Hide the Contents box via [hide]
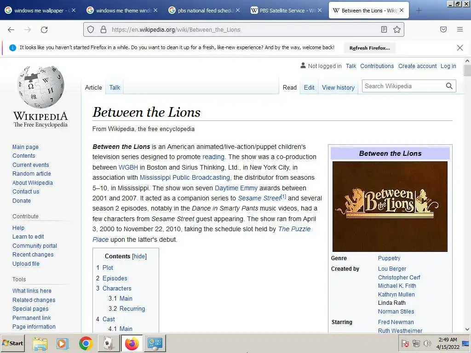The width and height of the screenshot is (471, 353). [x=139, y=256]
